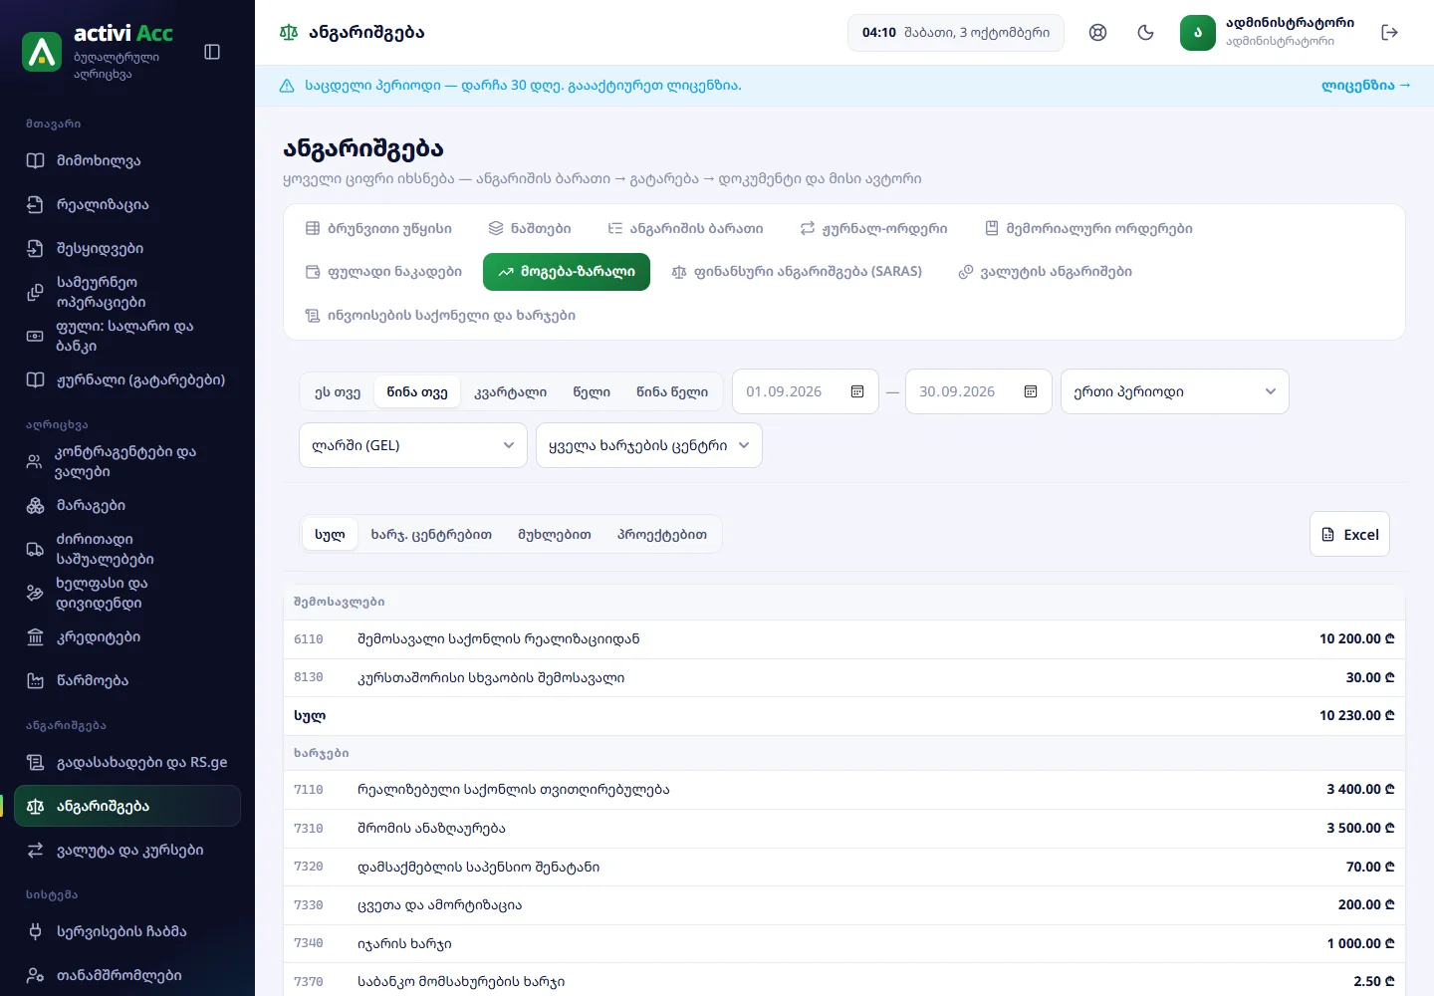1434x996 pixels.
Task: Open ჟურნალ-ორდერი report tab
Action: [x=873, y=228]
